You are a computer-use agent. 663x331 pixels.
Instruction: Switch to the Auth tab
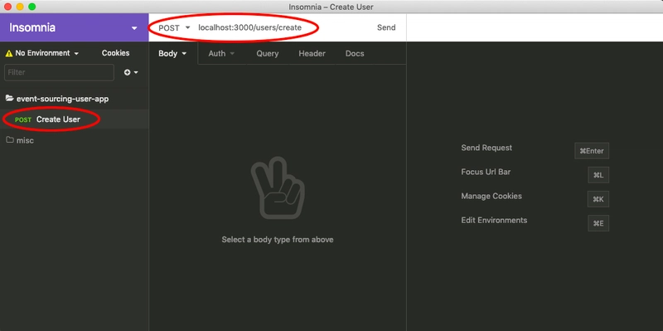pos(221,54)
